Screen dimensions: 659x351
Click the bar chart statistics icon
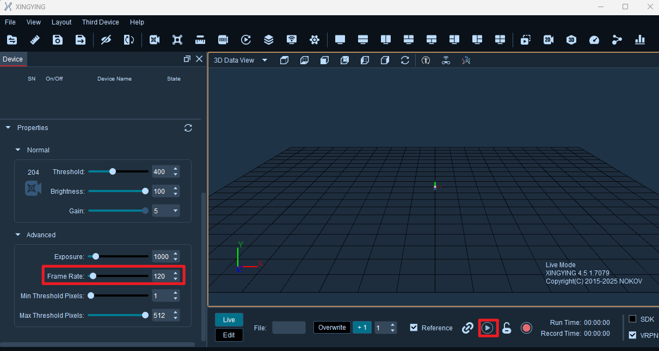[640, 40]
